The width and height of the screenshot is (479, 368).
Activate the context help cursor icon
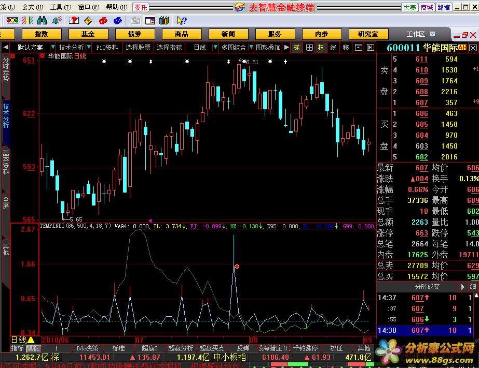182,20
